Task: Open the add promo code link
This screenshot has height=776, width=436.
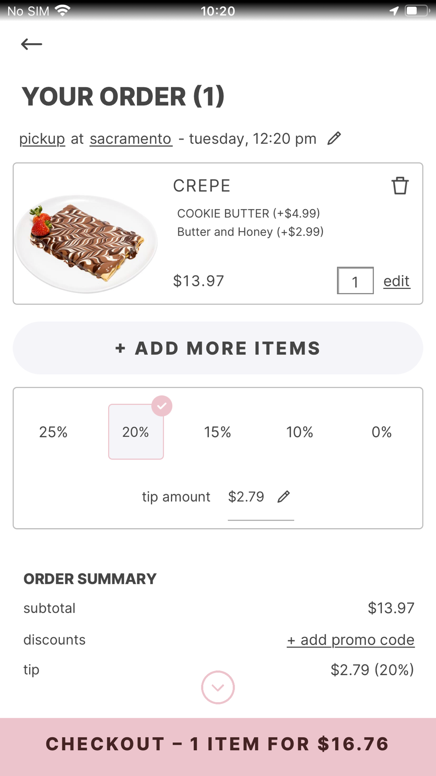Action: coord(351,640)
